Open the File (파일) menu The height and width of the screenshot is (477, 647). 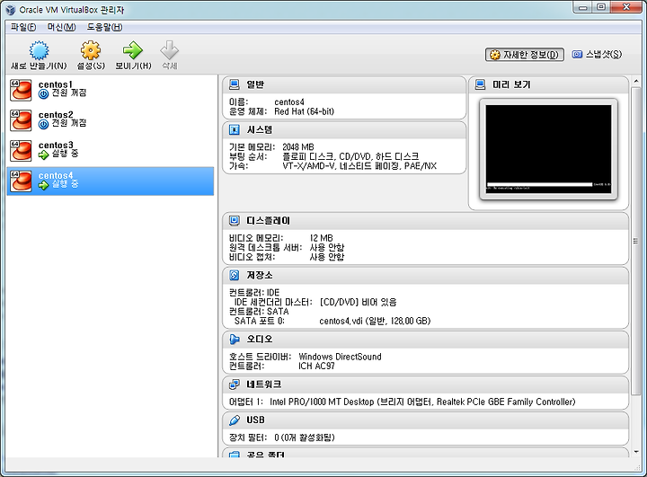point(23,27)
